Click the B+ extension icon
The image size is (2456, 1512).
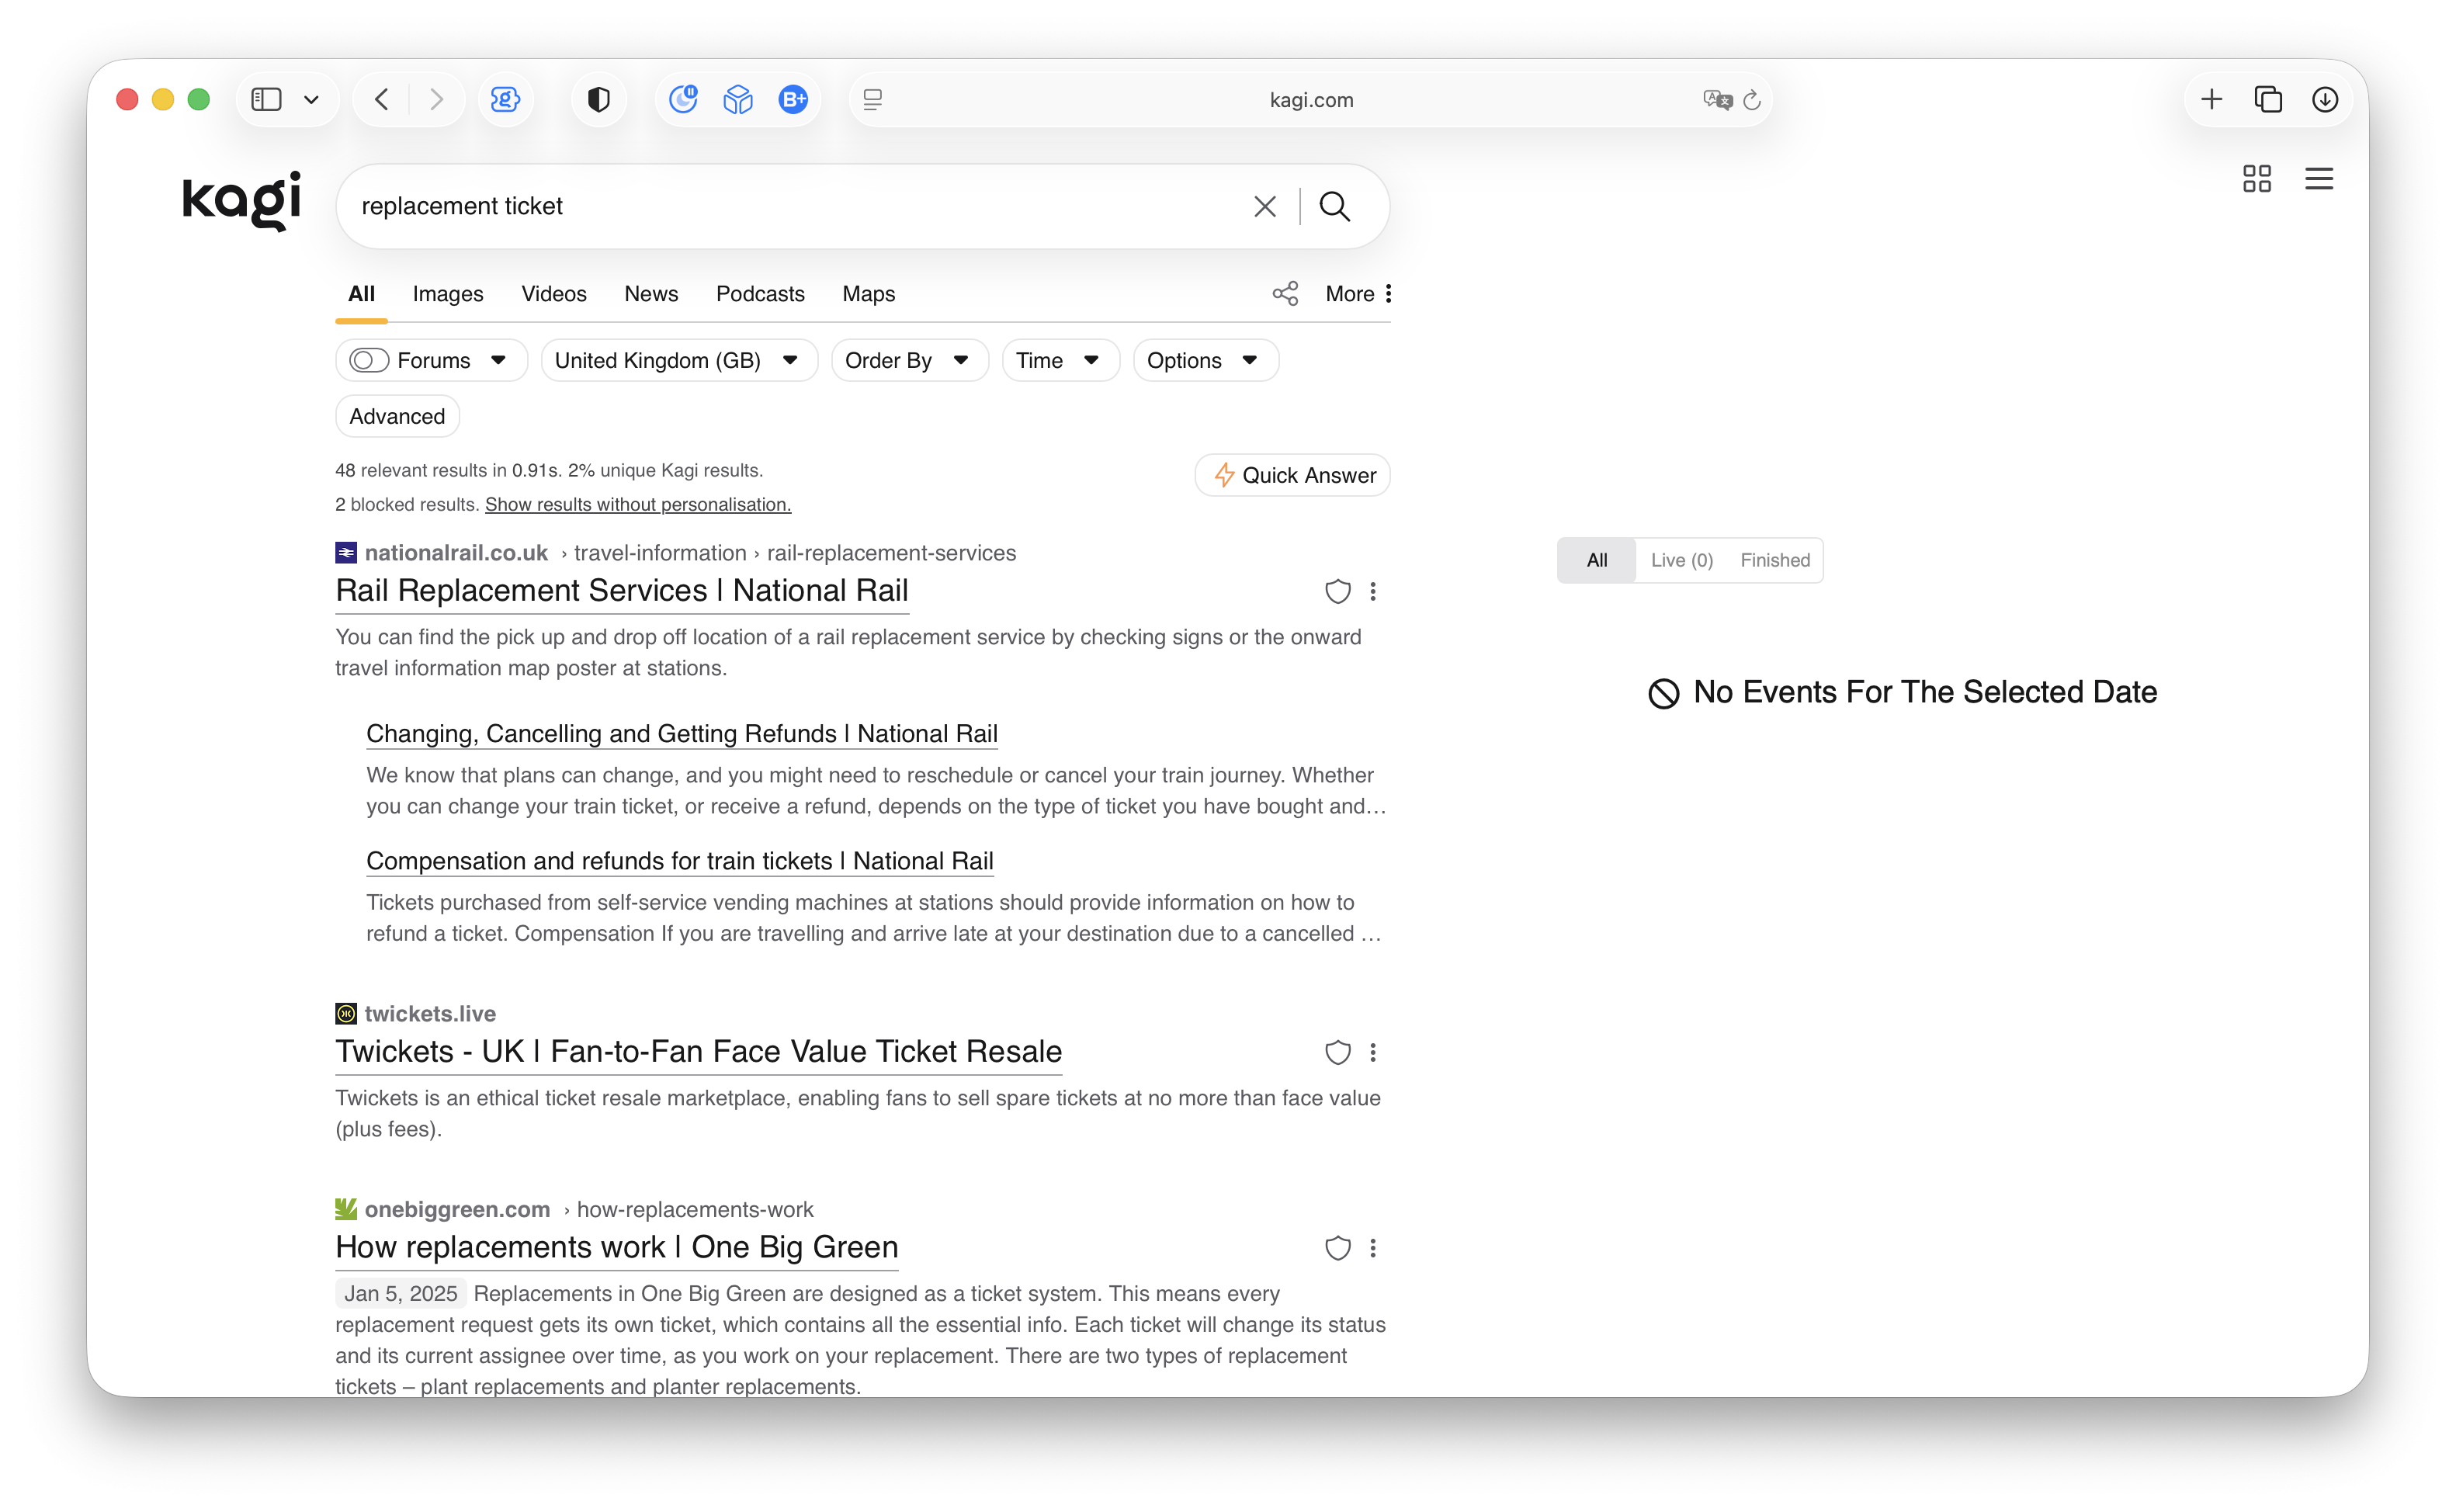pos(793,99)
